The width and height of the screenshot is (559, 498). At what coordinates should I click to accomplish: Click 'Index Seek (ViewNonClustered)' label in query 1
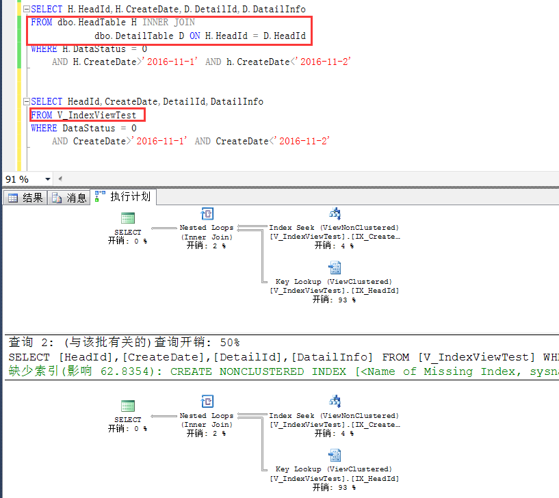[334, 228]
